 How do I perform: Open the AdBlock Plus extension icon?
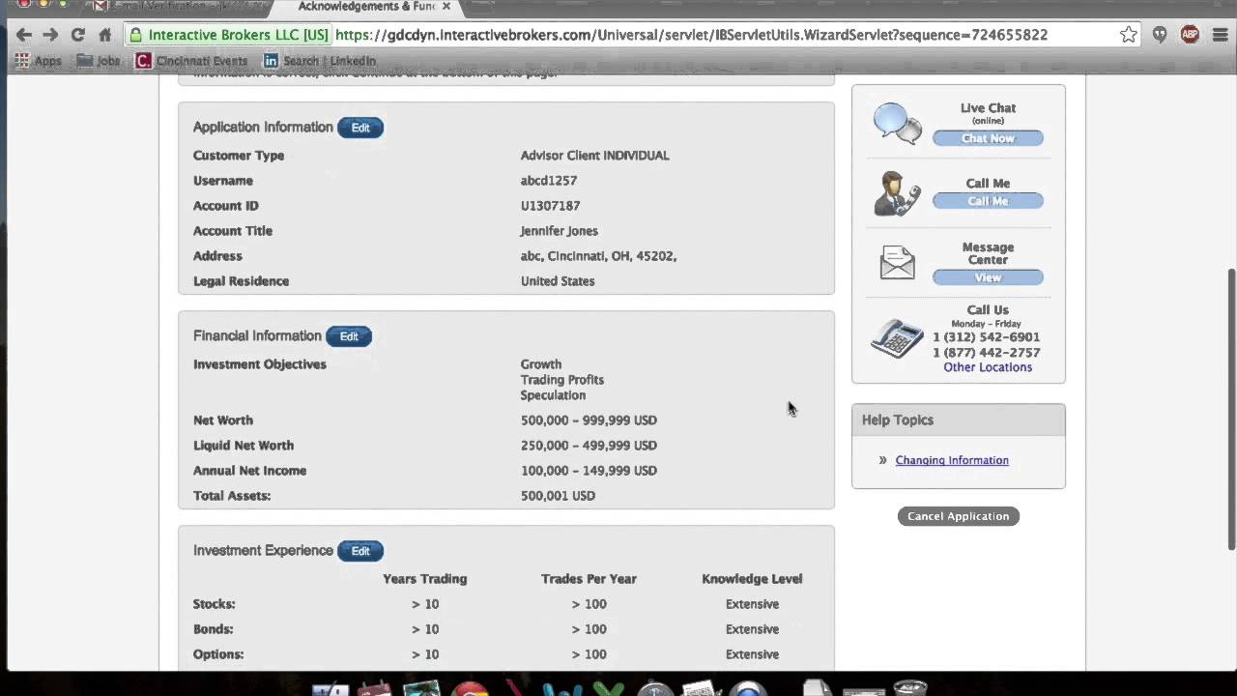(1190, 35)
